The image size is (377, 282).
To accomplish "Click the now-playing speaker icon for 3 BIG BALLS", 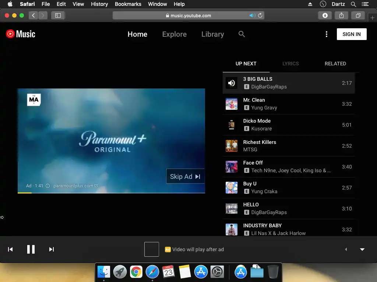I will click(232, 83).
